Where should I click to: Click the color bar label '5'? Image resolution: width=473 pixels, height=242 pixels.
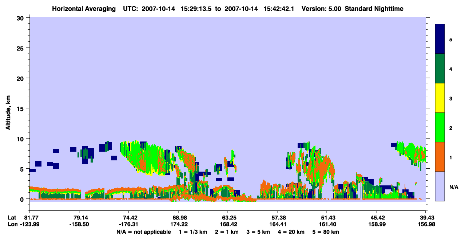451,40
